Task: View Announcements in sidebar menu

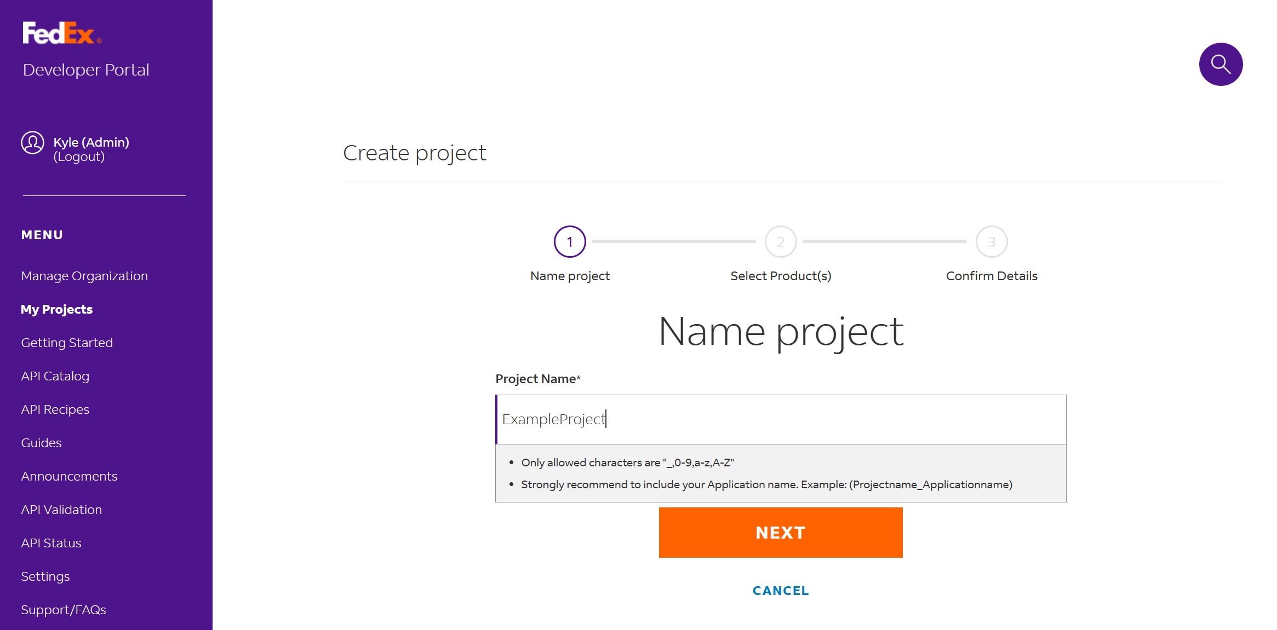Action: coord(69,476)
